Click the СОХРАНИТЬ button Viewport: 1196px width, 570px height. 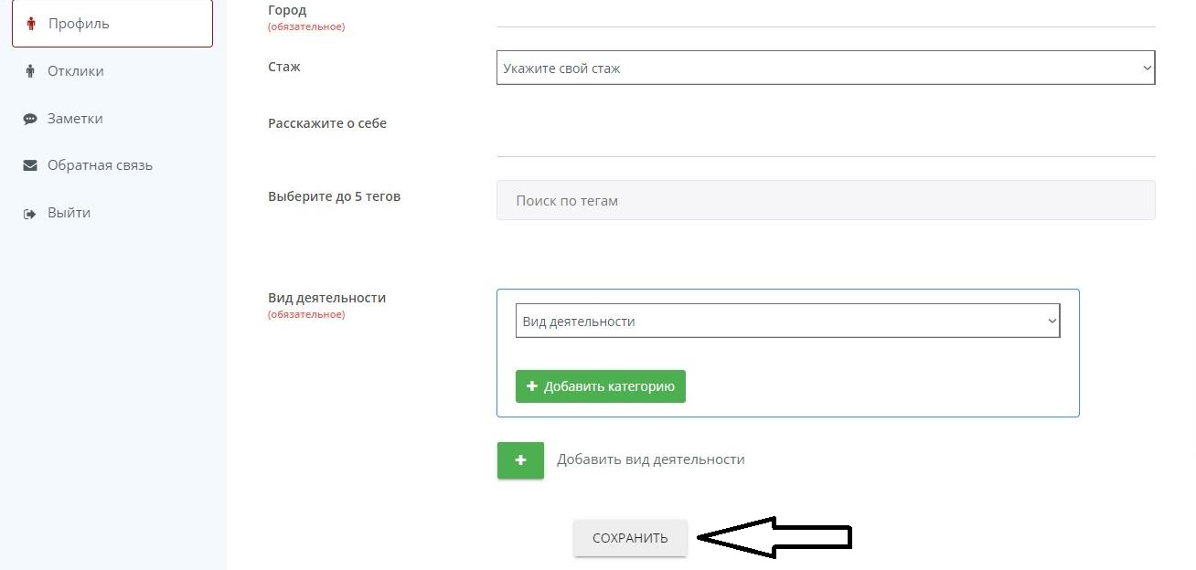[x=630, y=538]
